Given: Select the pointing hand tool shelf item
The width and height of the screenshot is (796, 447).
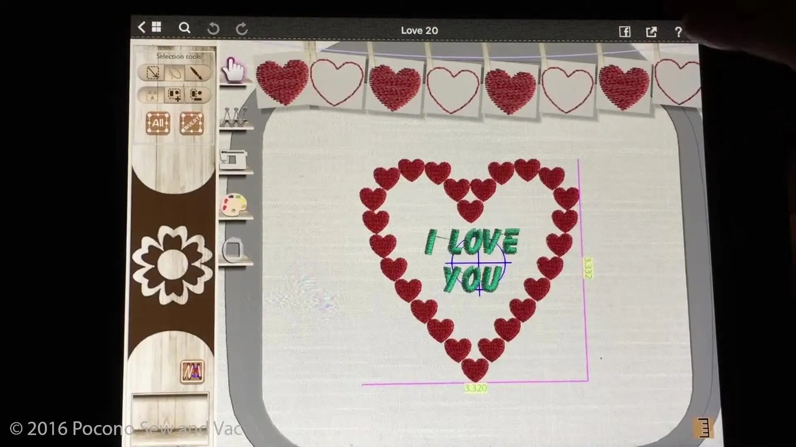Looking at the screenshot, I should coord(233,71).
